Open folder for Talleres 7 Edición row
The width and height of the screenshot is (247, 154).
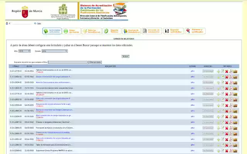[235, 71]
